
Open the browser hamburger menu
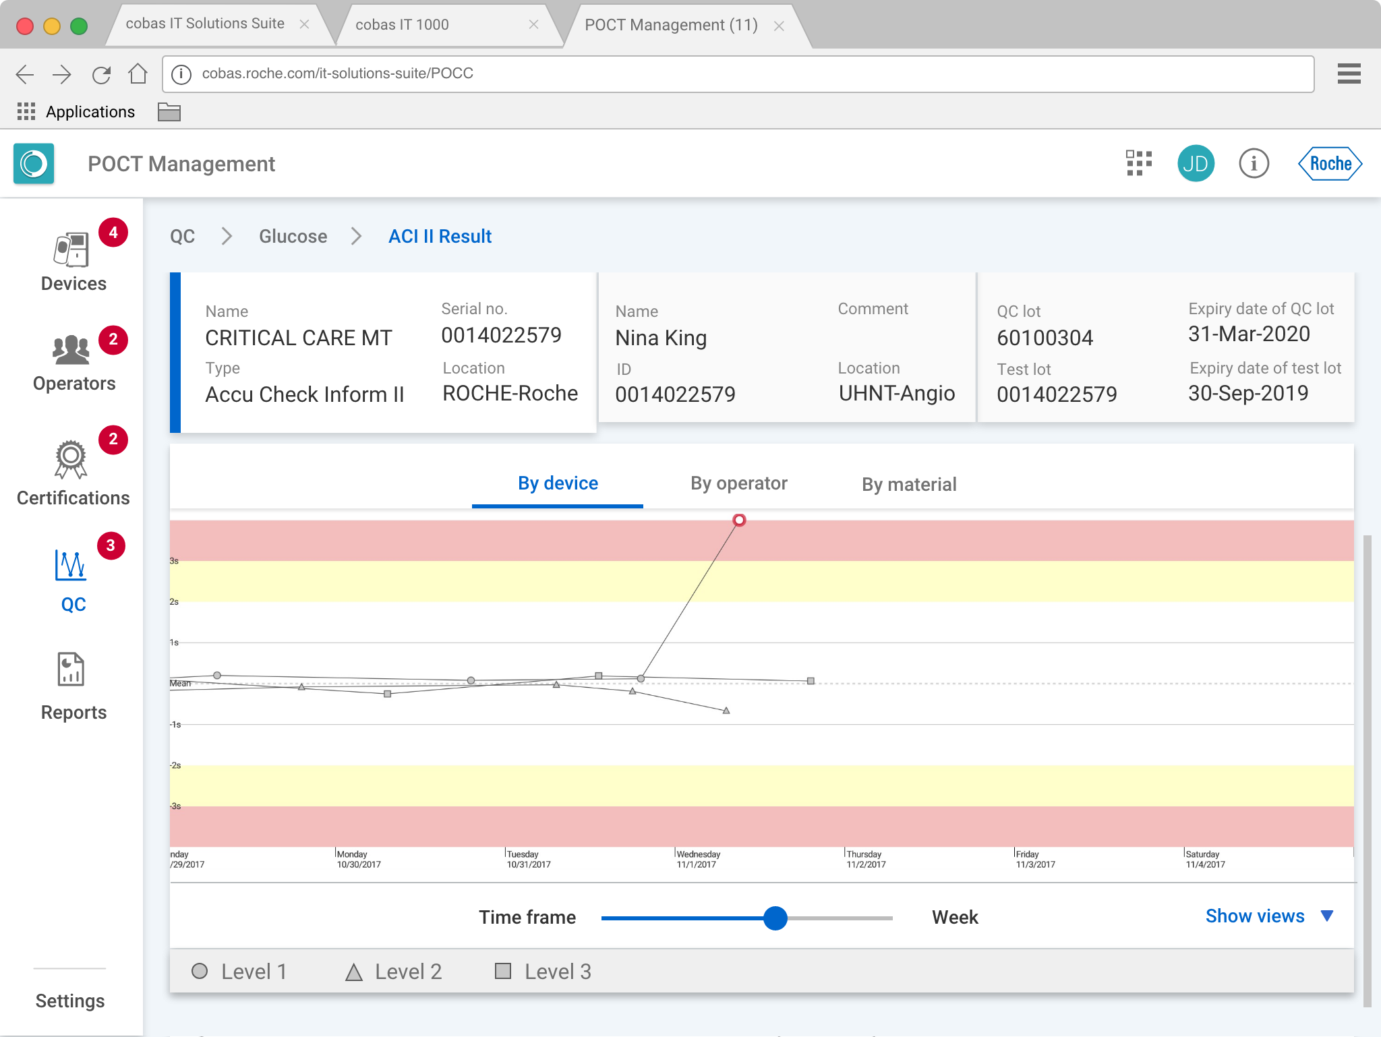(x=1349, y=73)
